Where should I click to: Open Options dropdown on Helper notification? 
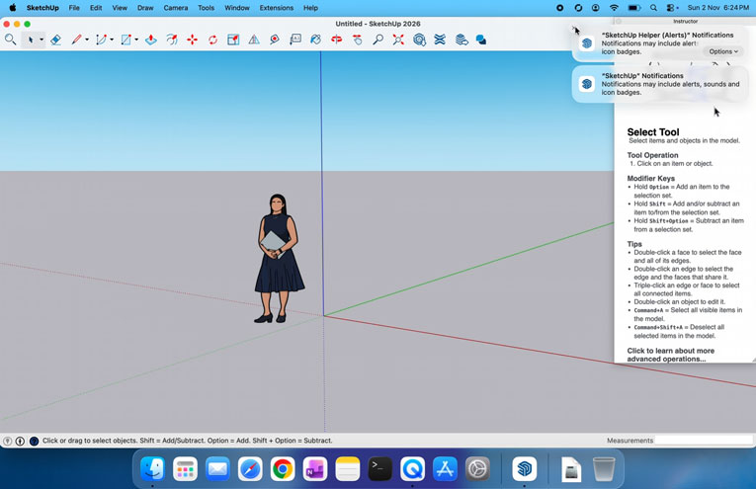(x=723, y=51)
